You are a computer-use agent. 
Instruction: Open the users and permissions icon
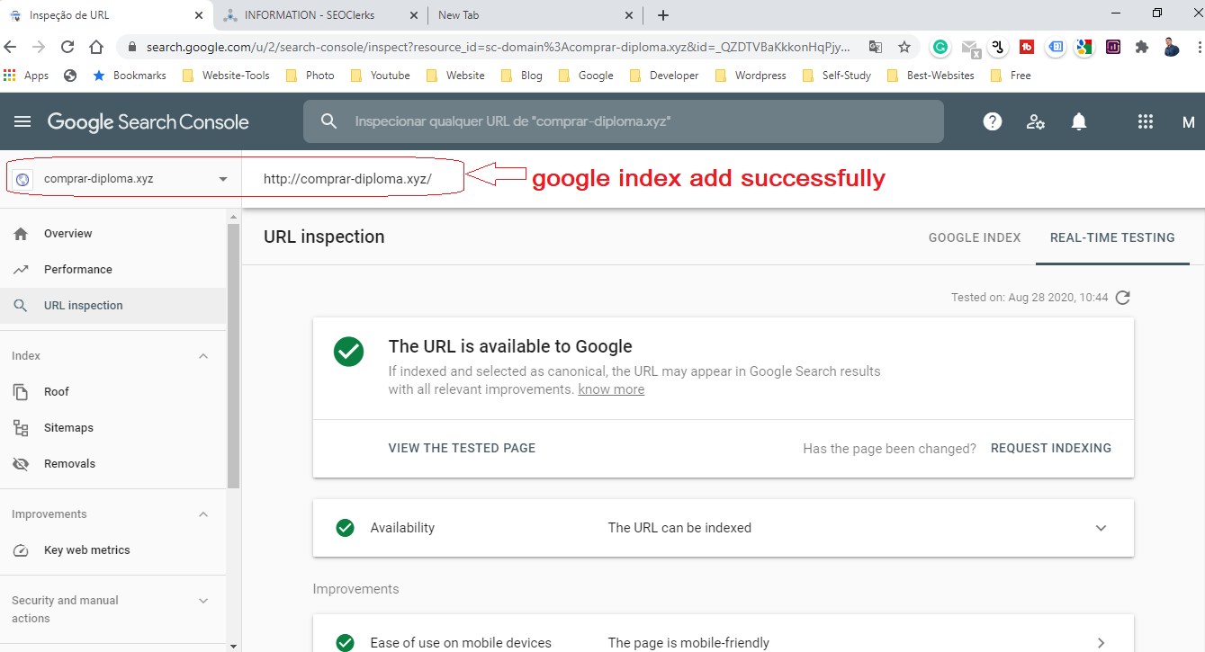tap(1036, 121)
